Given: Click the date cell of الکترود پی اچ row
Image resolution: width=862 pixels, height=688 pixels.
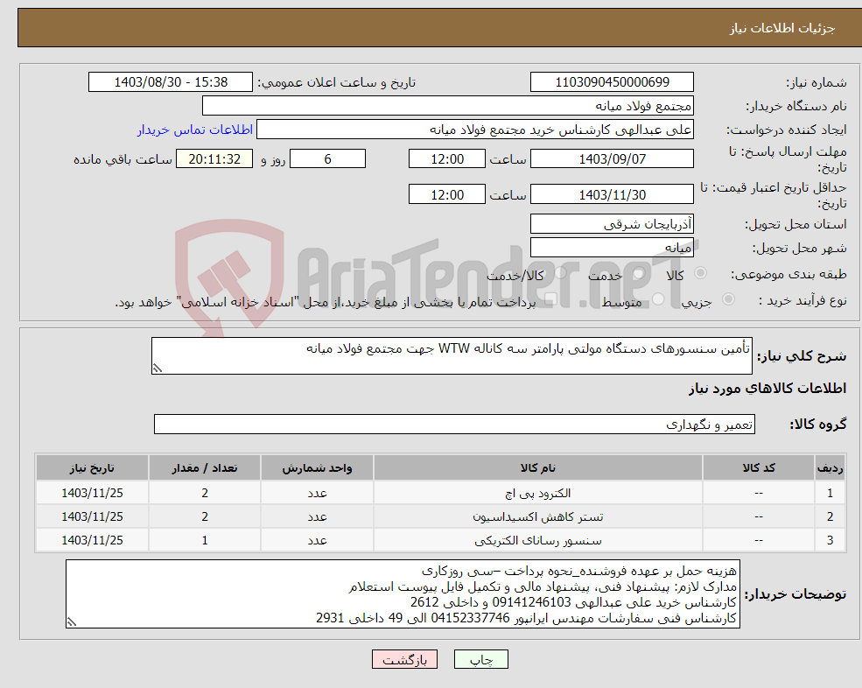Looking at the screenshot, I should (x=92, y=493).
